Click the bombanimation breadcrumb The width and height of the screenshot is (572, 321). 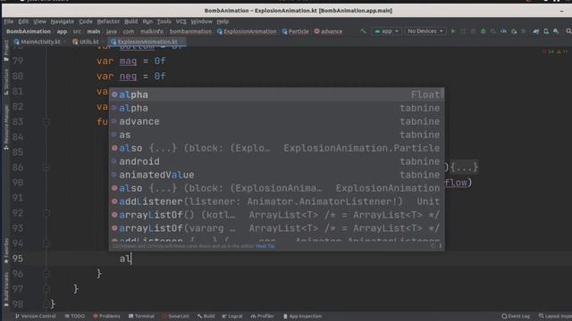click(x=190, y=32)
